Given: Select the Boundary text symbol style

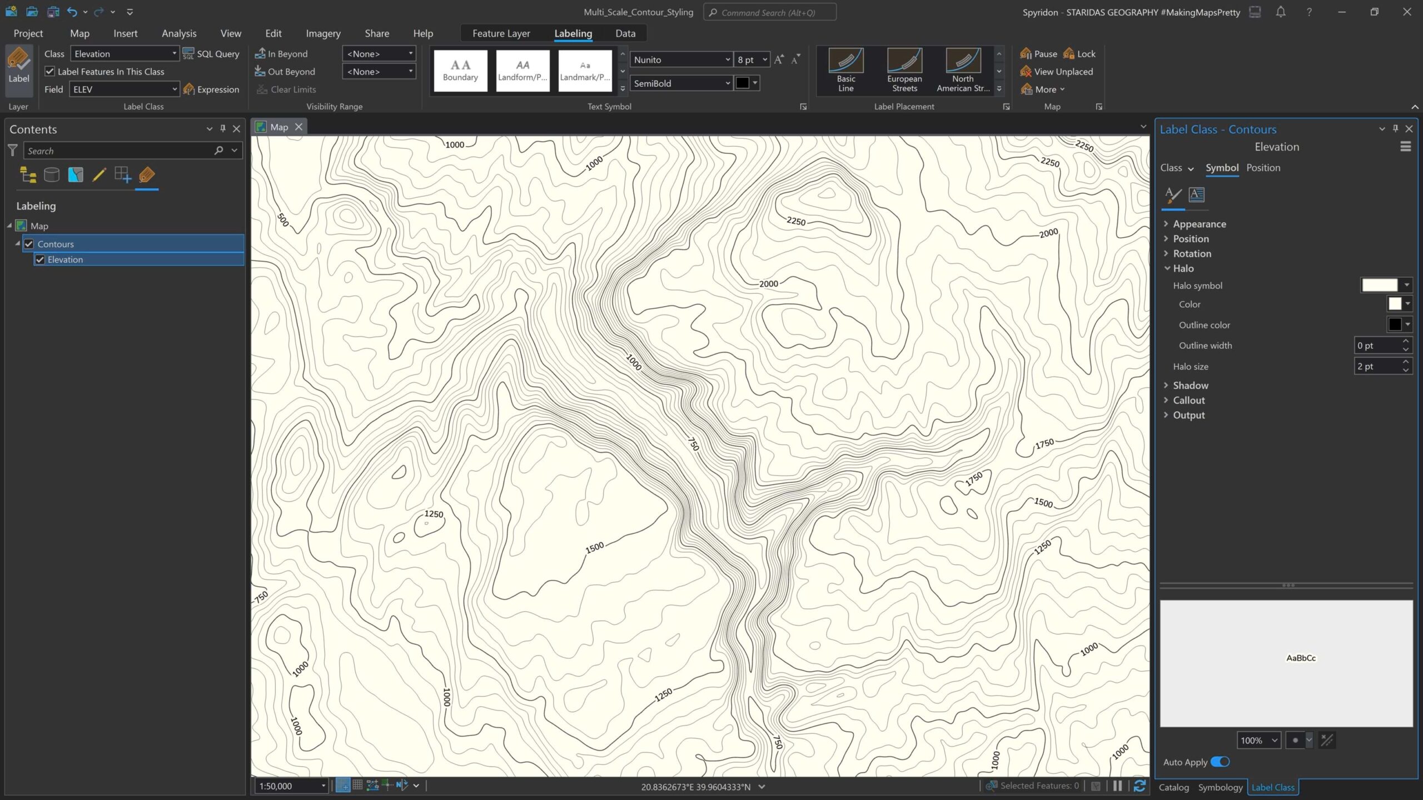Looking at the screenshot, I should point(460,71).
